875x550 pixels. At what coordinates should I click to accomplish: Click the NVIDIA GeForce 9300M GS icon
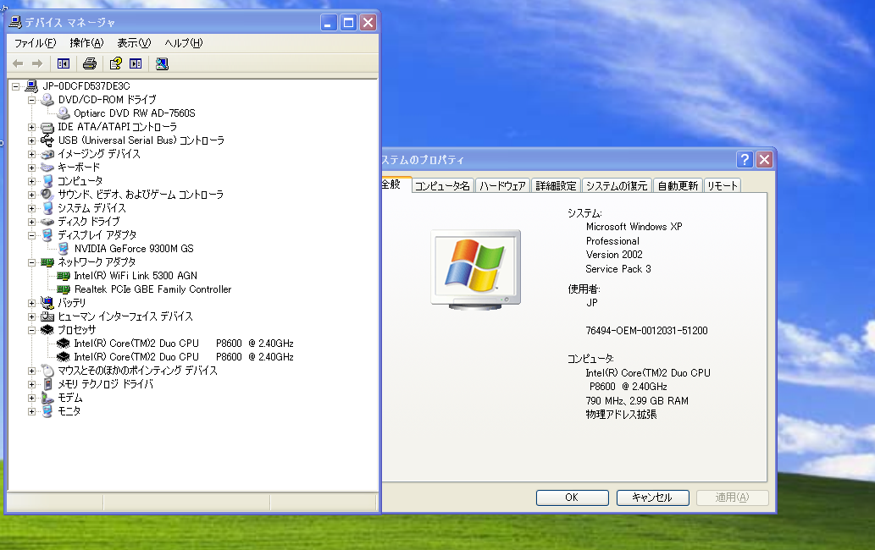tap(63, 249)
